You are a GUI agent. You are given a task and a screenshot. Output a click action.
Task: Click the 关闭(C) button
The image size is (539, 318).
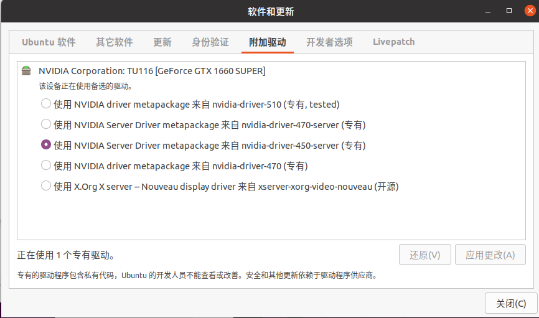pos(511,303)
